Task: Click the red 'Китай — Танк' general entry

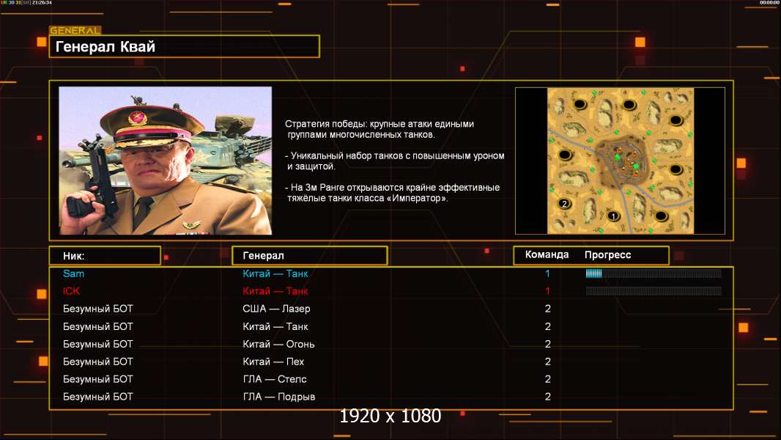Action: 275,291
